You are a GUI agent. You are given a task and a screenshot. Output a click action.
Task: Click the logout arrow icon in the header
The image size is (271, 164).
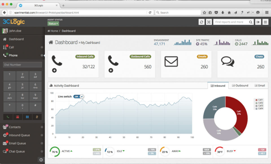tap(258, 22)
